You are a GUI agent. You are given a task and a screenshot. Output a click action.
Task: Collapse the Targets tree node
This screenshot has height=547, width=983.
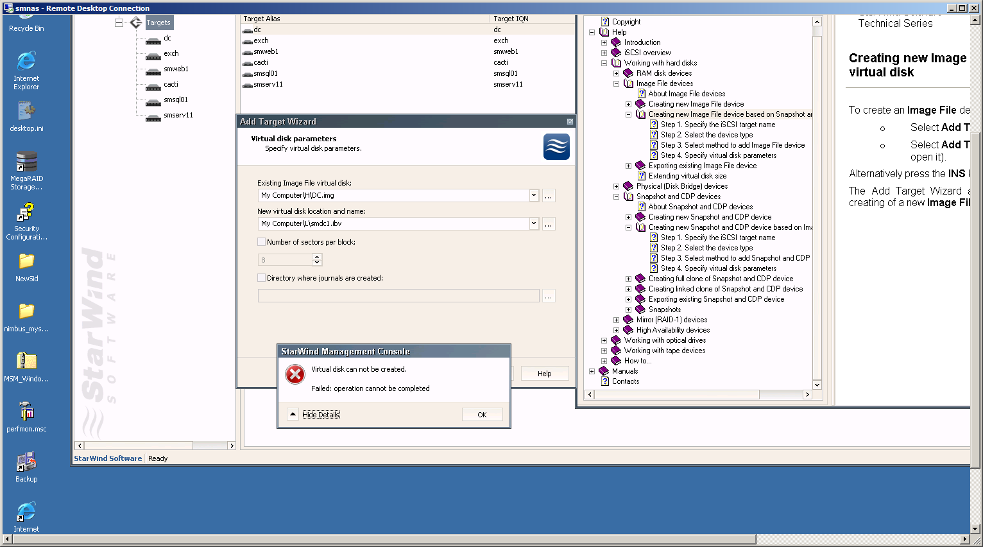click(x=119, y=22)
